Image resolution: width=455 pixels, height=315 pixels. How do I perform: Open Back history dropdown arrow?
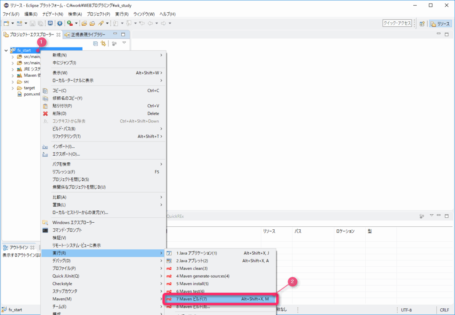tap(157, 23)
